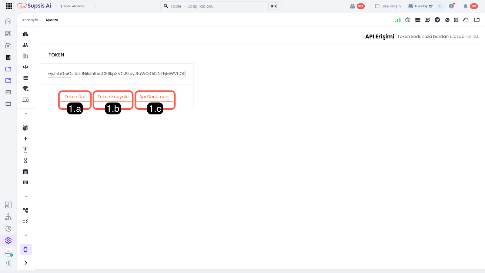Viewport: 485px width, 273px height.
Task: Click the API access code icon in sidebar
Action: pos(25,249)
